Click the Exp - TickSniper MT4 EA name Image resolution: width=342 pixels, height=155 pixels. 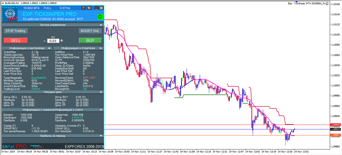(306, 4)
